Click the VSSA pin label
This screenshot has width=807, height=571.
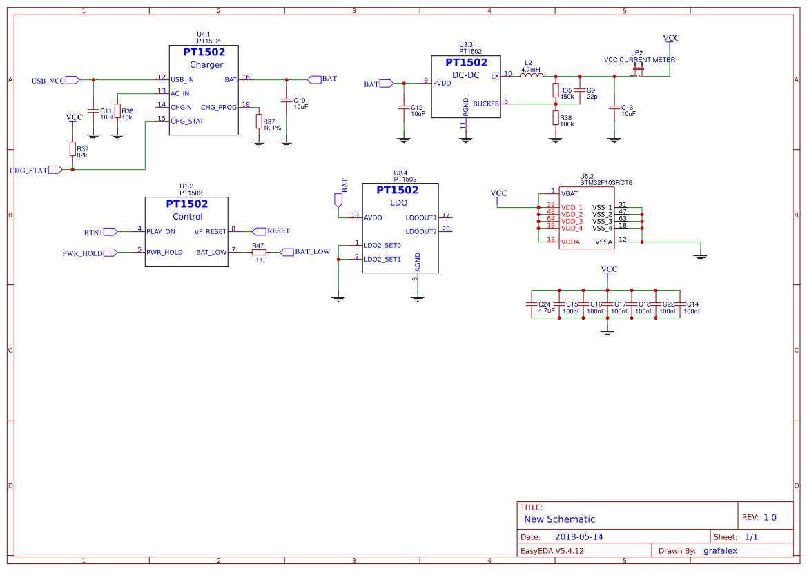click(x=604, y=242)
